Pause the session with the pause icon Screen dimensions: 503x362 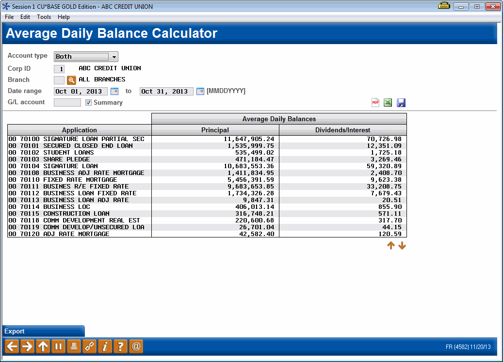click(x=58, y=346)
